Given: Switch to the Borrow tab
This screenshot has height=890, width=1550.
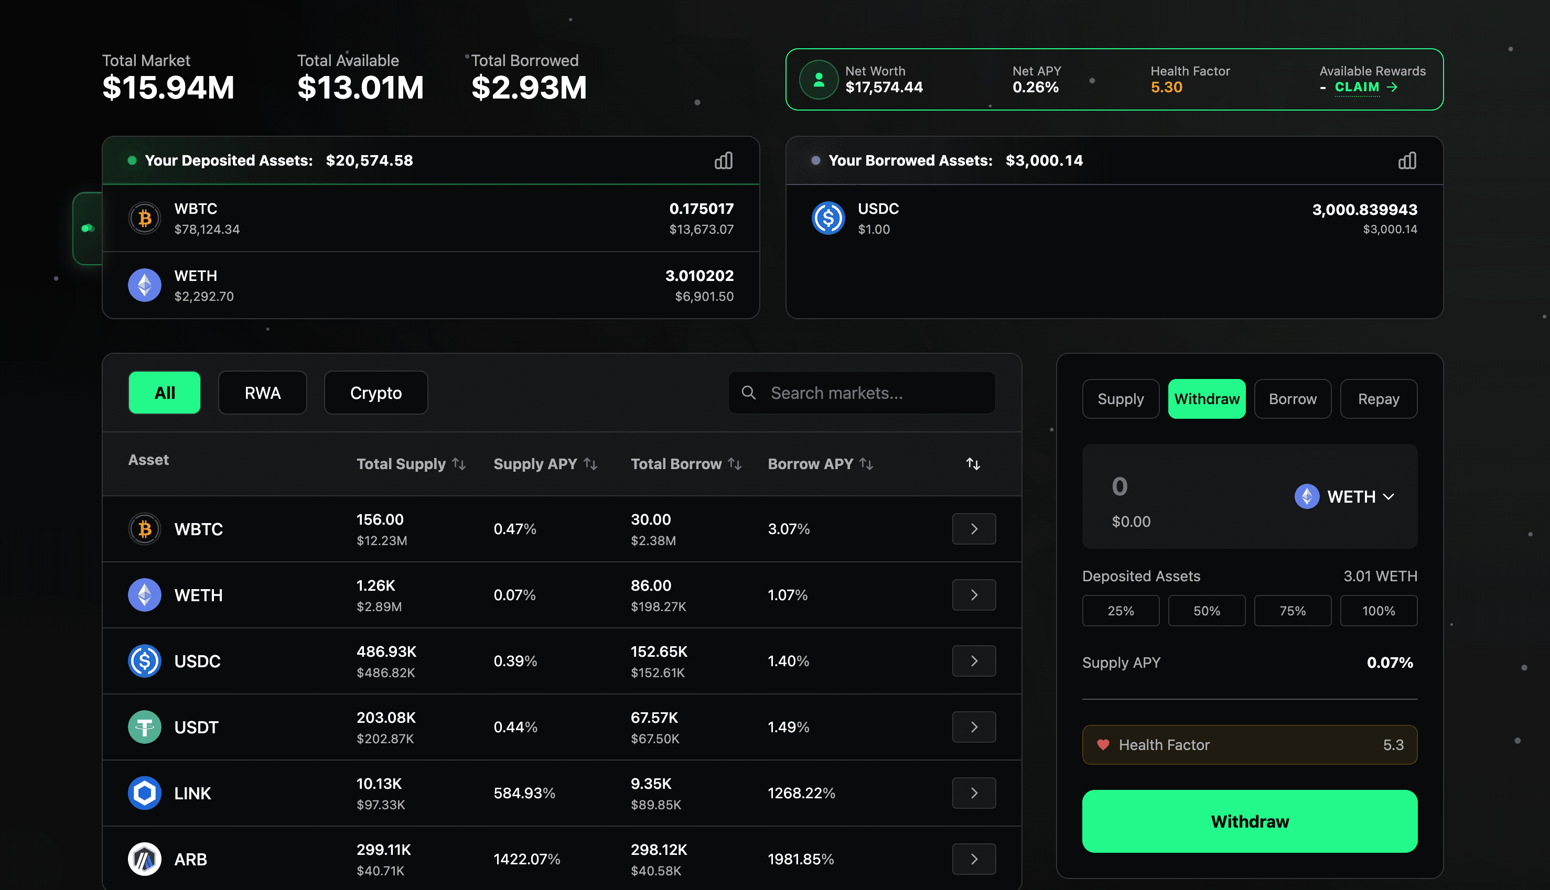Looking at the screenshot, I should [1292, 398].
